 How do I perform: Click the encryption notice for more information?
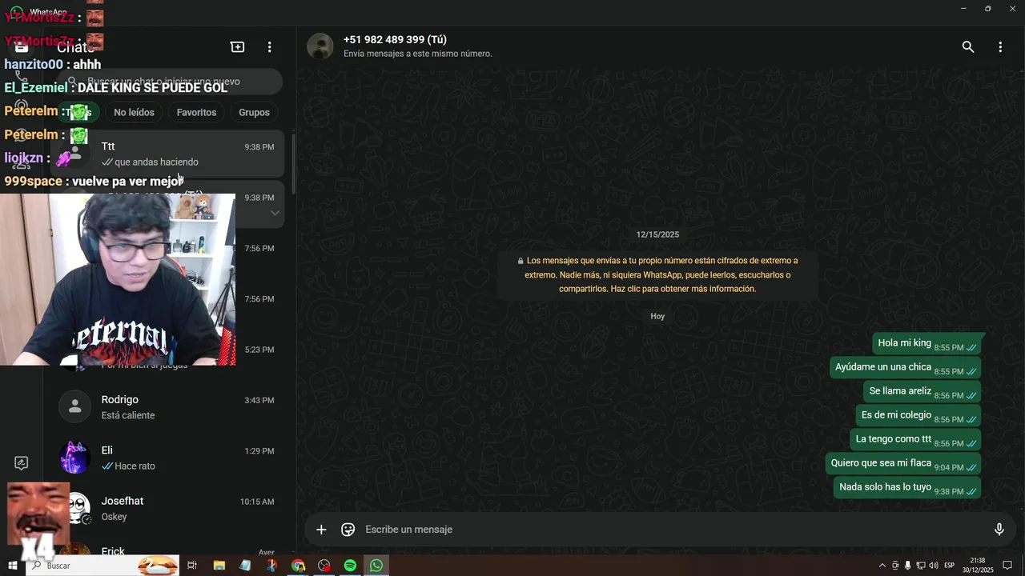[x=657, y=274]
